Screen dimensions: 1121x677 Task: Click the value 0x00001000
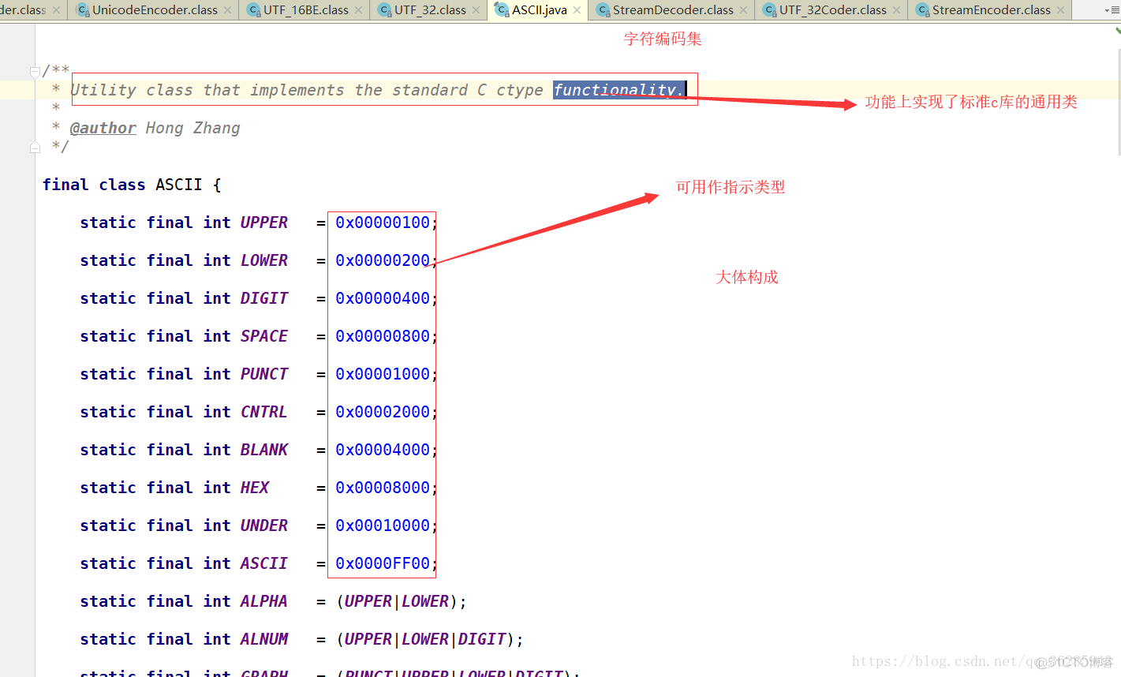click(383, 374)
